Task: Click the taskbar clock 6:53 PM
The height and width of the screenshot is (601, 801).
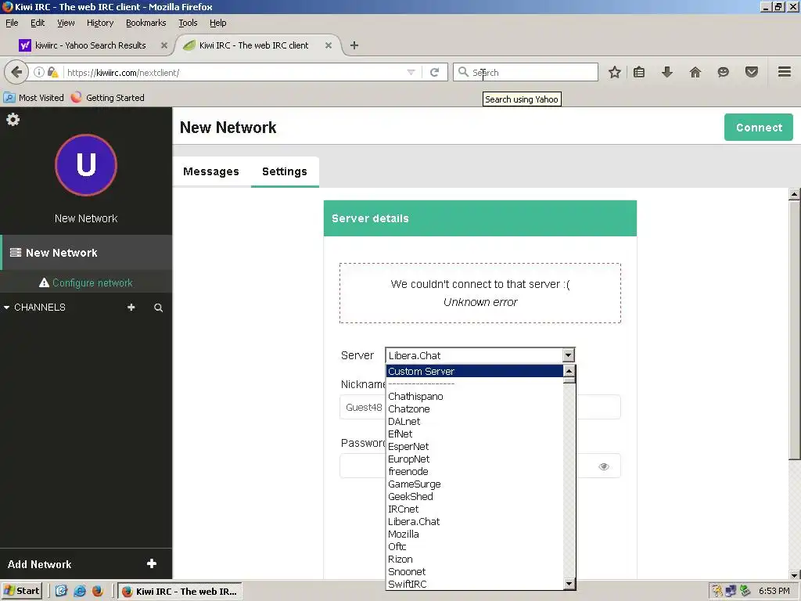Action: (x=774, y=592)
